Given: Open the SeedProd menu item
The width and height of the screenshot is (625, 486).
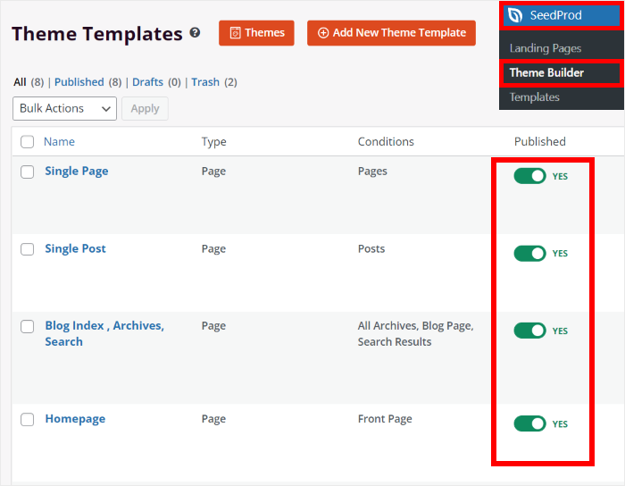Looking at the screenshot, I should tap(562, 15).
